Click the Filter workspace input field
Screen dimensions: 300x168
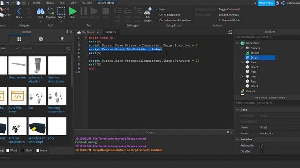[268, 37]
